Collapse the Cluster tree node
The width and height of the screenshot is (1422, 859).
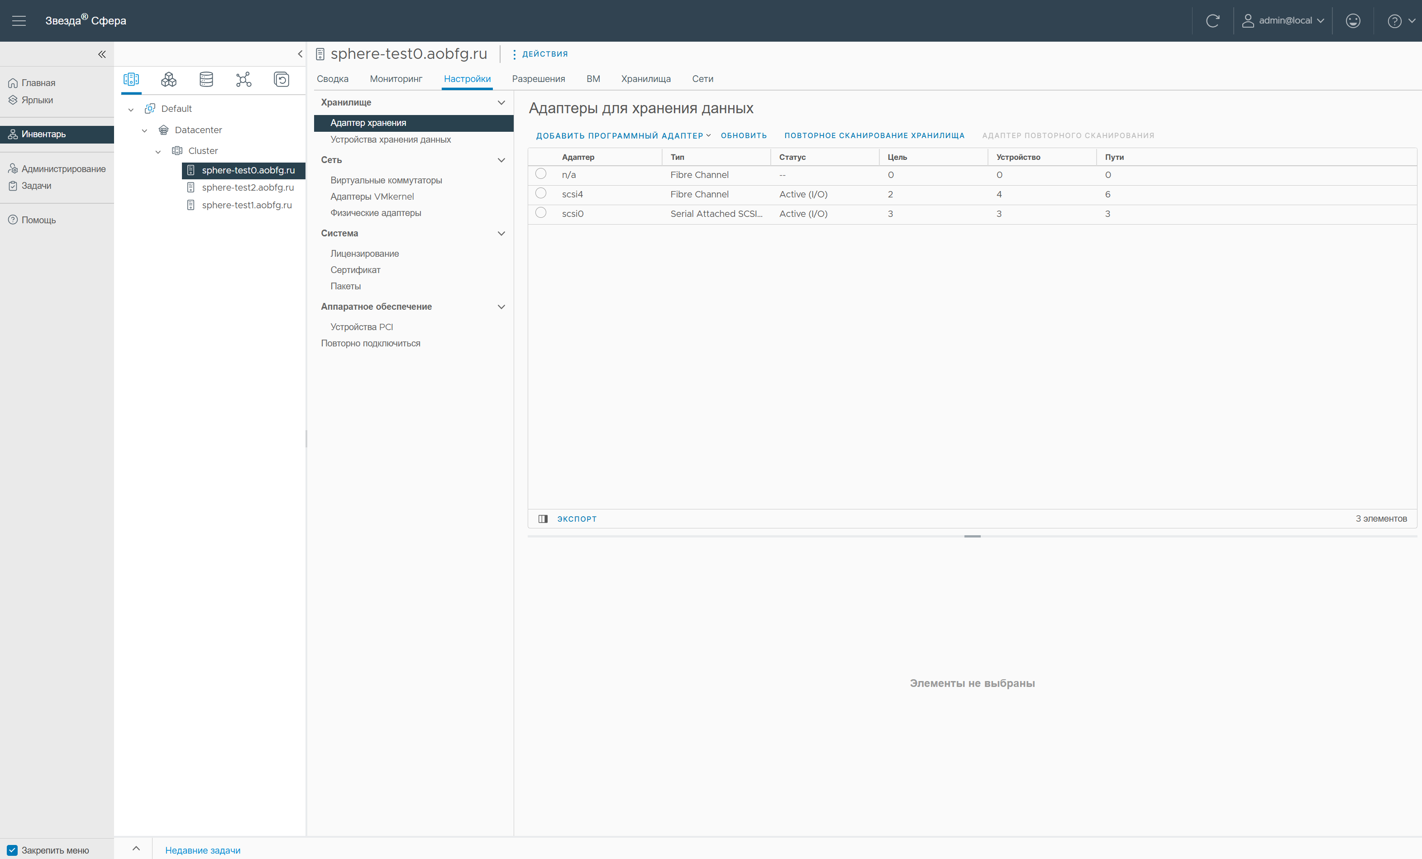[158, 151]
